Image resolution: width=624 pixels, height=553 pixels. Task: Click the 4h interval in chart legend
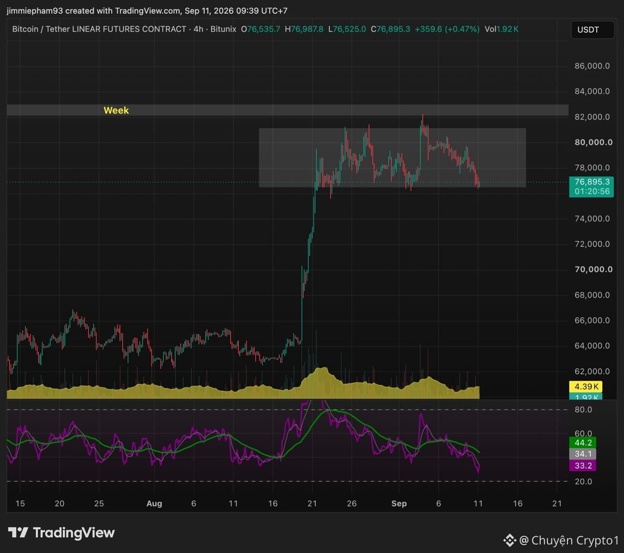point(198,29)
